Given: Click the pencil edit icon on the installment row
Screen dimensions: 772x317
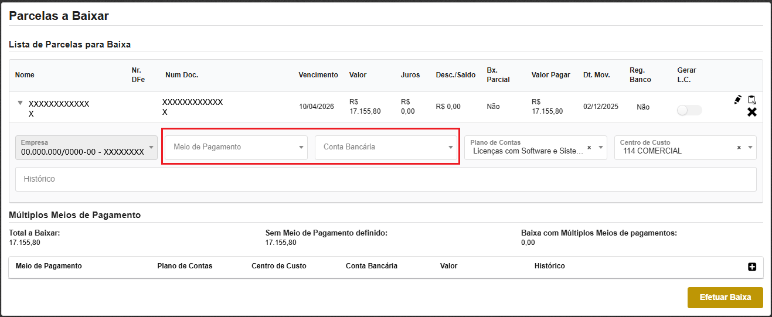Looking at the screenshot, I should coord(737,100).
